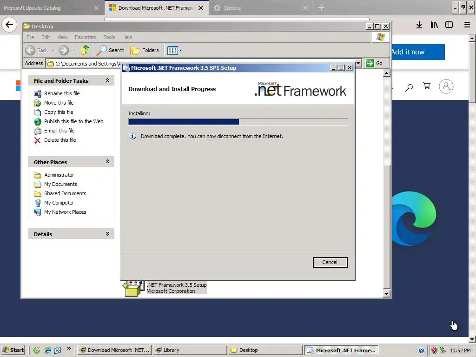
Task: Click the red security shield tray icon
Action: [x=435, y=350]
